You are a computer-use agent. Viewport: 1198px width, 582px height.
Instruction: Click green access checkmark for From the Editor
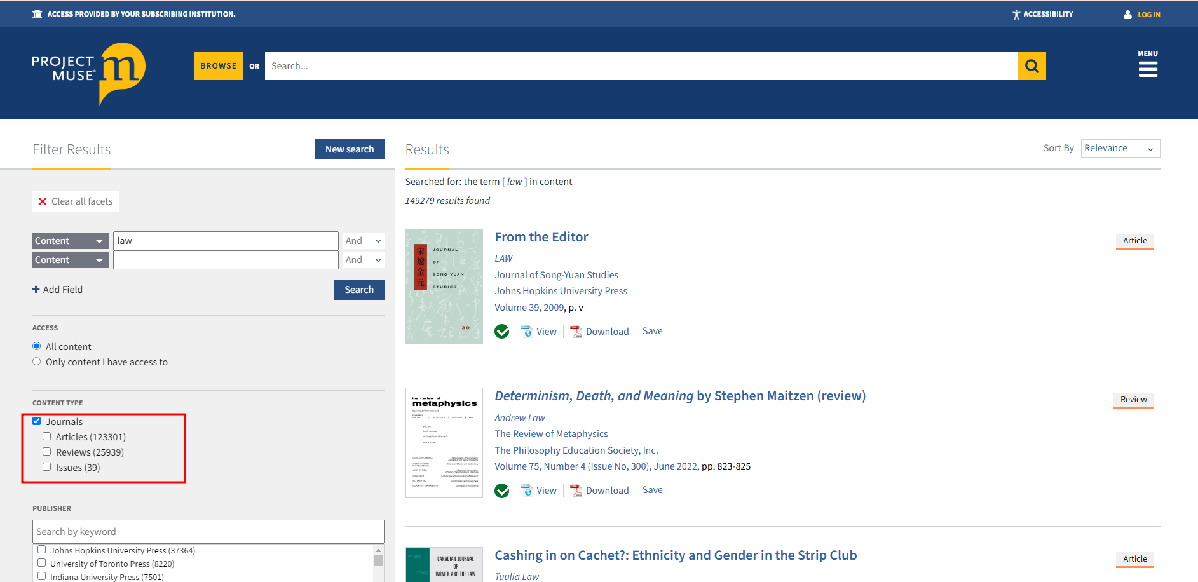pos(502,332)
